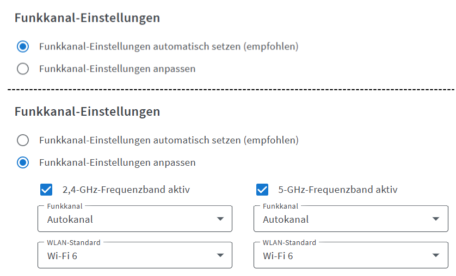Image resolution: width=456 pixels, height=276 pixels.
Task: Open the Funkkanal dropdown under 5-GHz band
Action: click(x=350, y=219)
